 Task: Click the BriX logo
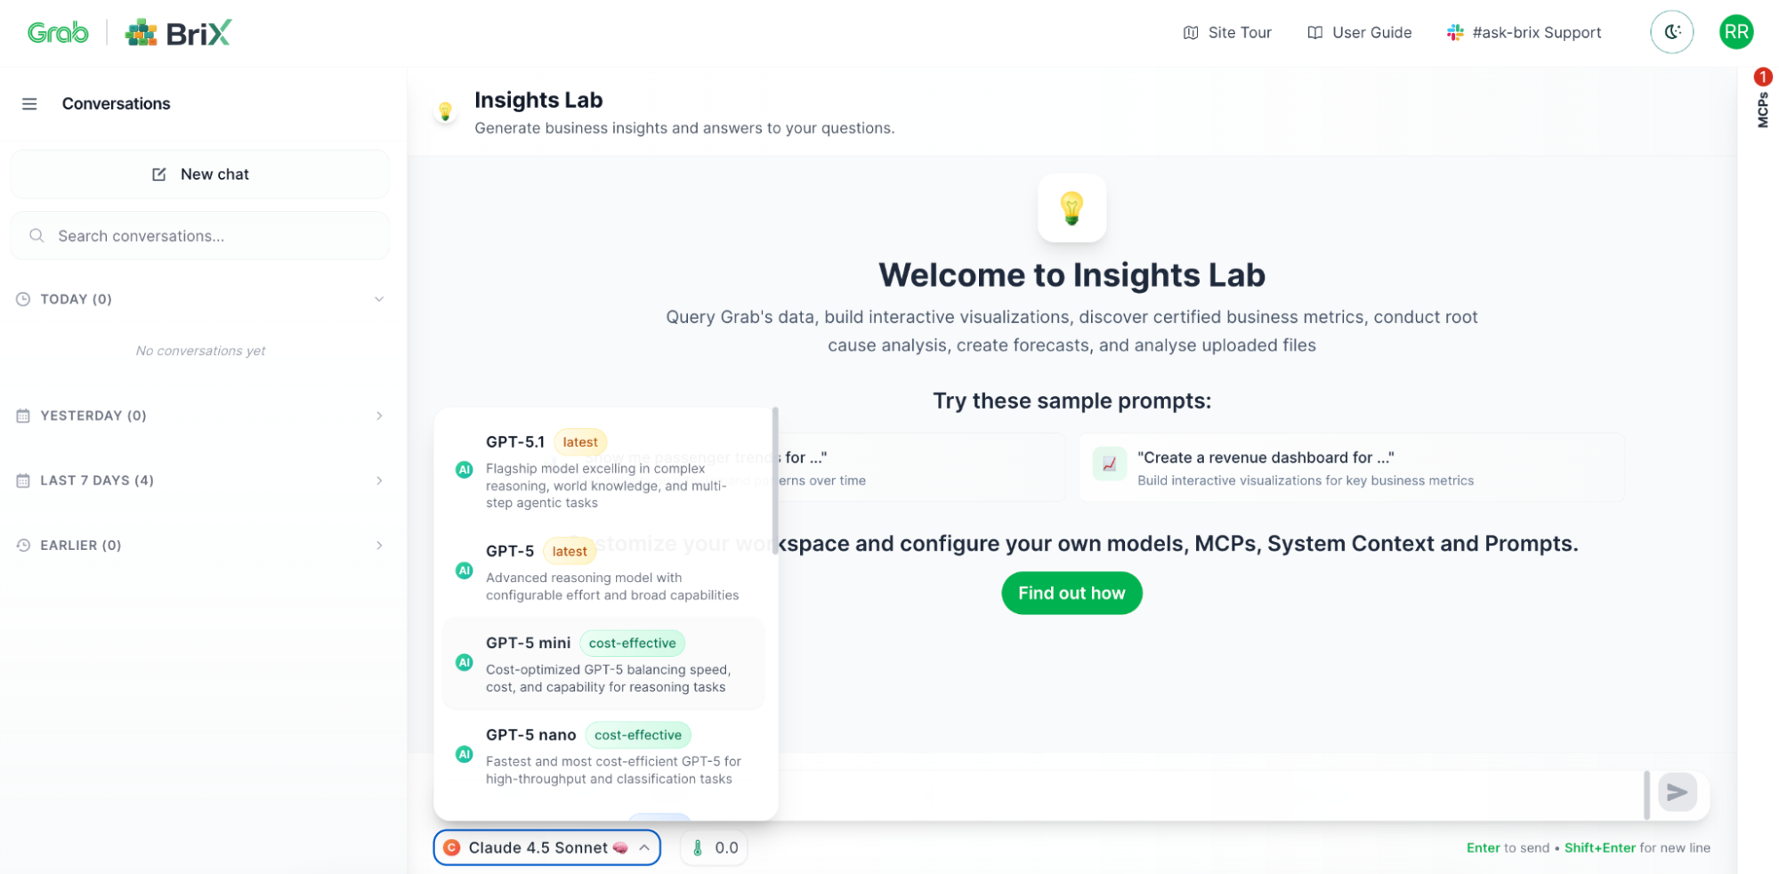[179, 33]
